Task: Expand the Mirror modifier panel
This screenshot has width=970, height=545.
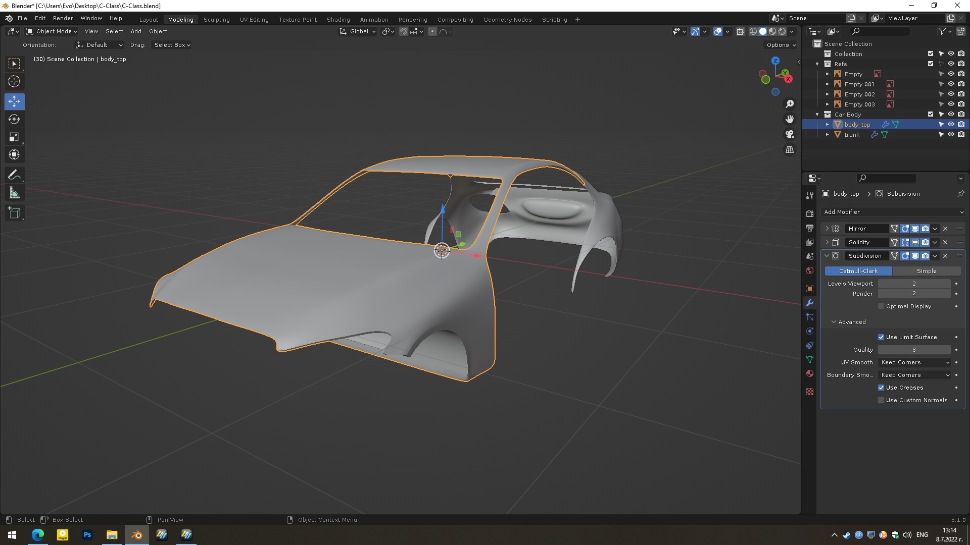Action: click(x=827, y=229)
